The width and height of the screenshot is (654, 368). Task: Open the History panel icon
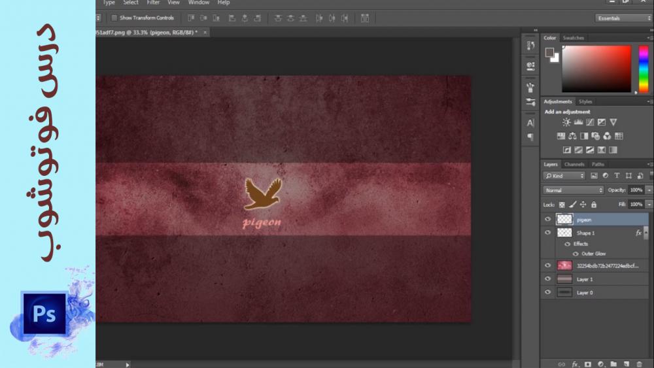tap(530, 45)
